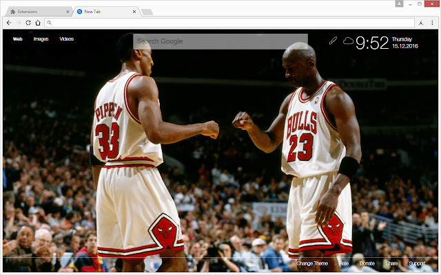This screenshot has height=275, width=441.
Task: Click the Donate link
Action: (x=367, y=263)
